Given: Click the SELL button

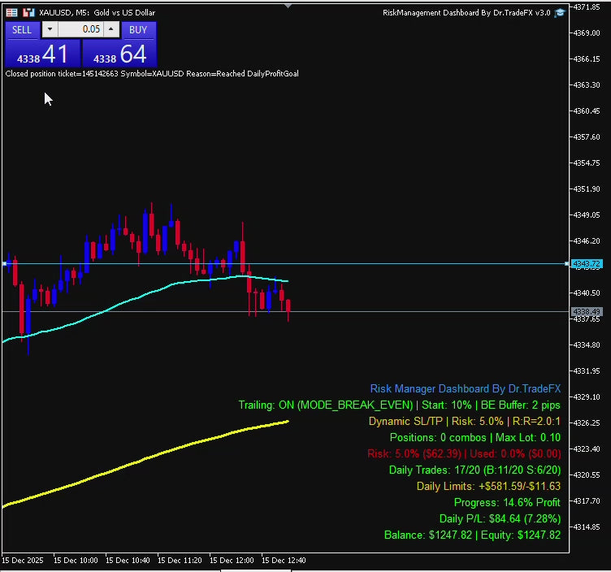Looking at the screenshot, I should (22, 30).
